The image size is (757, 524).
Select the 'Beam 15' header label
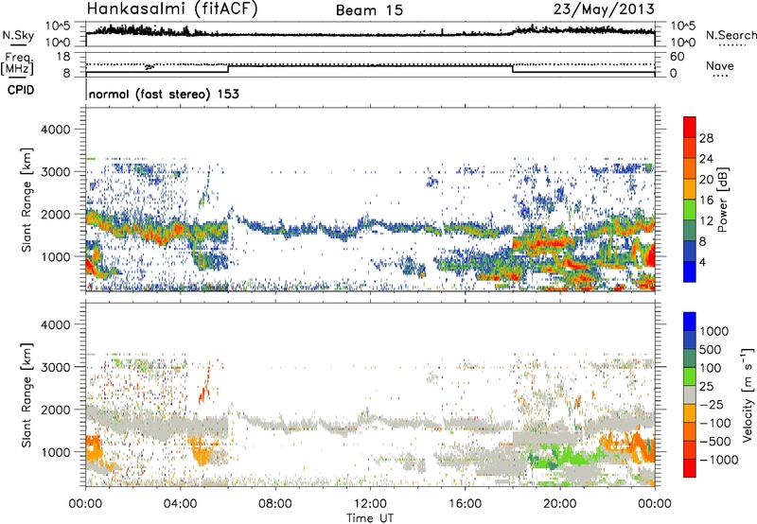click(369, 10)
